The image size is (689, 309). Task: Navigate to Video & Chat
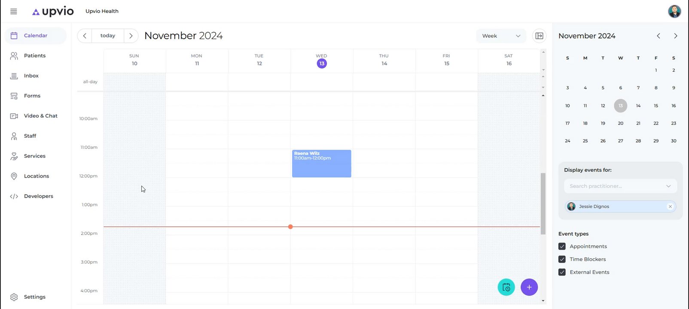(40, 116)
